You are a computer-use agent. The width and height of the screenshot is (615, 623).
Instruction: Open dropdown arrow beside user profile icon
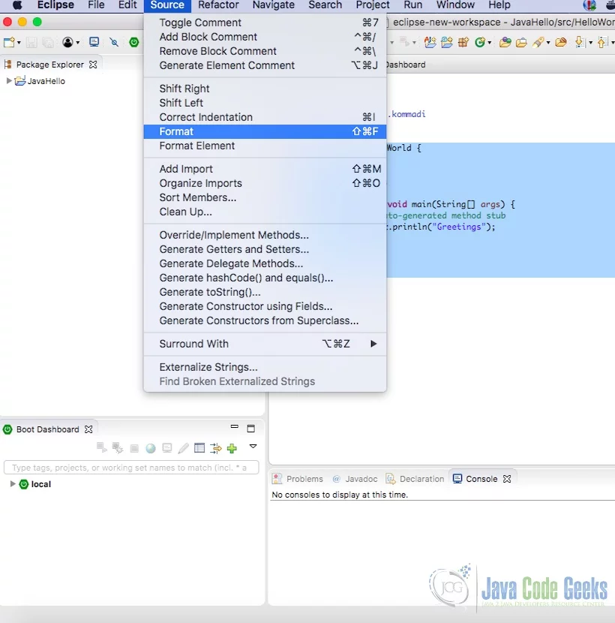[78, 43]
